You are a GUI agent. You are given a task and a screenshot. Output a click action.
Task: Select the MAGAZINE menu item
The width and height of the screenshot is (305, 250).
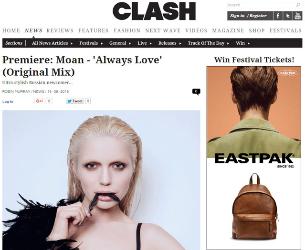[228, 30]
